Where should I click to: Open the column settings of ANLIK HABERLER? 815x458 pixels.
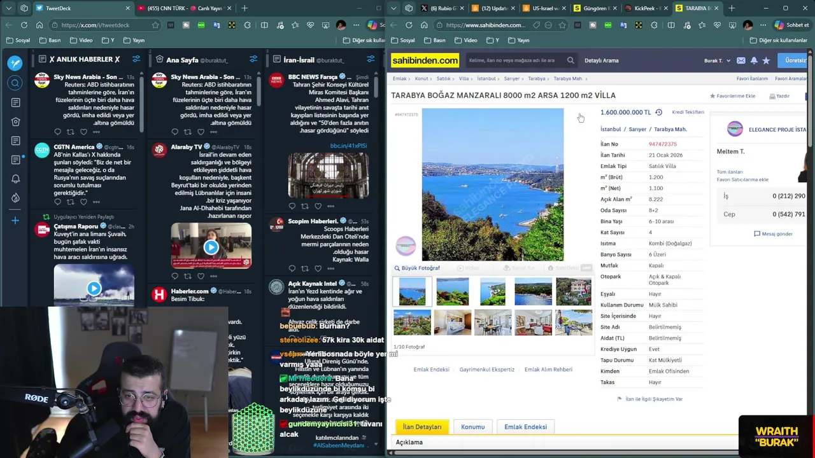coord(136,59)
